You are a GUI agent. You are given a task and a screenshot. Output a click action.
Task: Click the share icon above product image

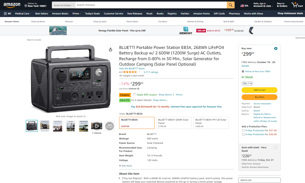point(111,50)
